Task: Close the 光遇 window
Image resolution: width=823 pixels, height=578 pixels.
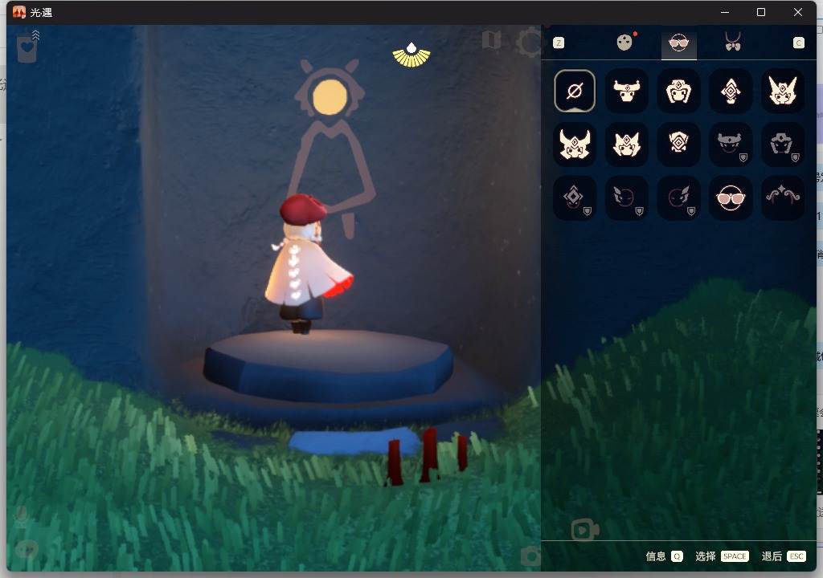Action: click(798, 12)
